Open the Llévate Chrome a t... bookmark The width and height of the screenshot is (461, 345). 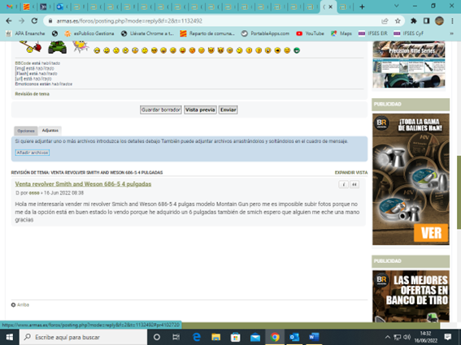coord(148,33)
